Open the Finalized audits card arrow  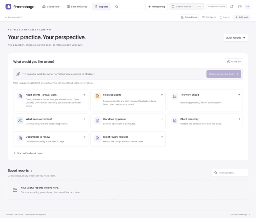(162, 95)
